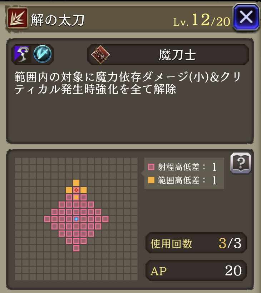Open the help book icon
Viewport: 261px width, 293px height.
point(241,163)
